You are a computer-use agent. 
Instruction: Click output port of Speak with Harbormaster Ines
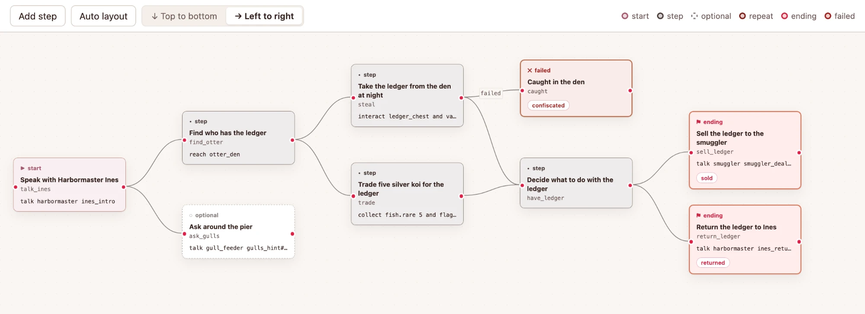[x=124, y=187]
